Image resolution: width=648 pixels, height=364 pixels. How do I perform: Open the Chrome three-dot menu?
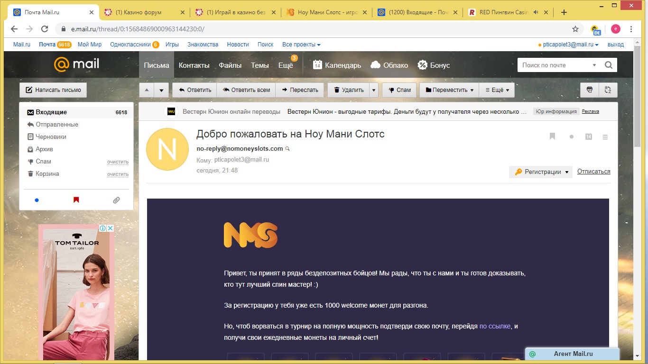[x=631, y=29]
